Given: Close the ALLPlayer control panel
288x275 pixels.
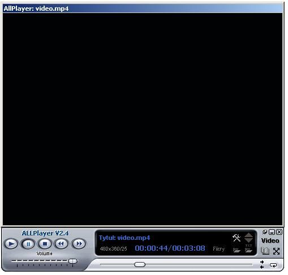Looking at the screenshot, I should click(279, 232).
